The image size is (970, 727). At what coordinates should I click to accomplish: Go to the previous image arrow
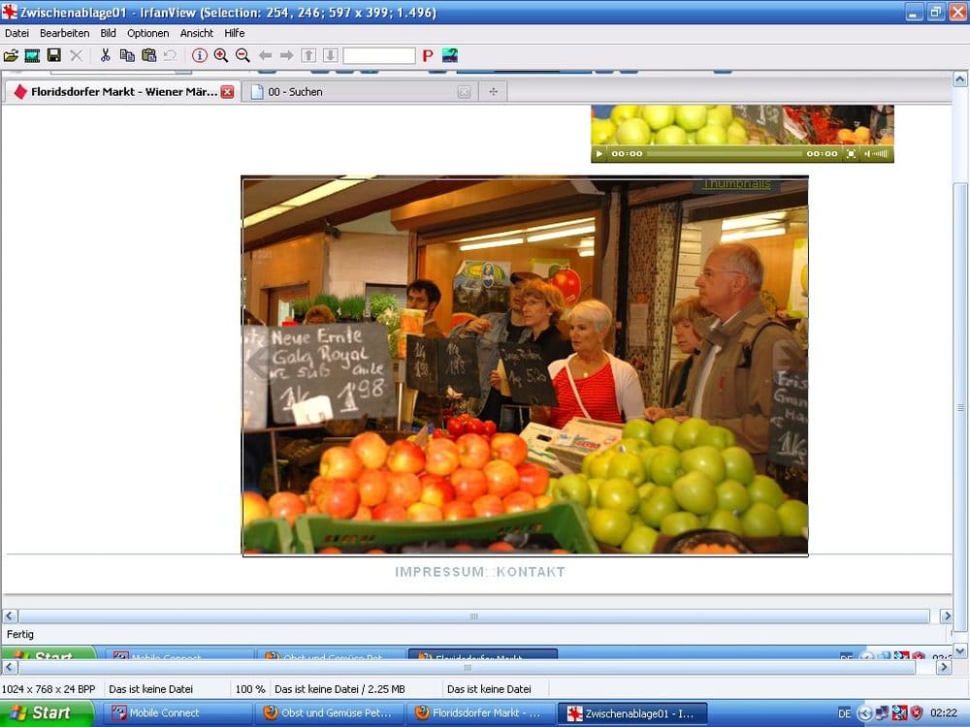264,55
